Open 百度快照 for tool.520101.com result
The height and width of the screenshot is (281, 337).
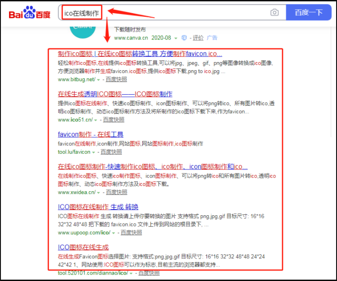[x=149, y=273]
